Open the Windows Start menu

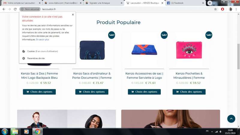pyautogui.click(x=4, y=131)
